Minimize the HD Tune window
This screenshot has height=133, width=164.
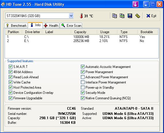[x=146, y=4]
